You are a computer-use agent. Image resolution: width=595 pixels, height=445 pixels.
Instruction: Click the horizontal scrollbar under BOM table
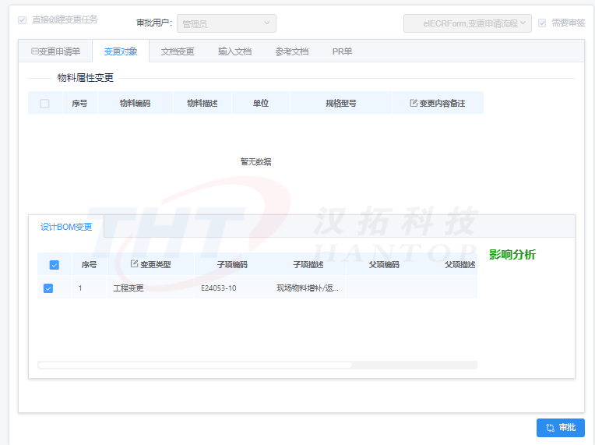coord(195,365)
